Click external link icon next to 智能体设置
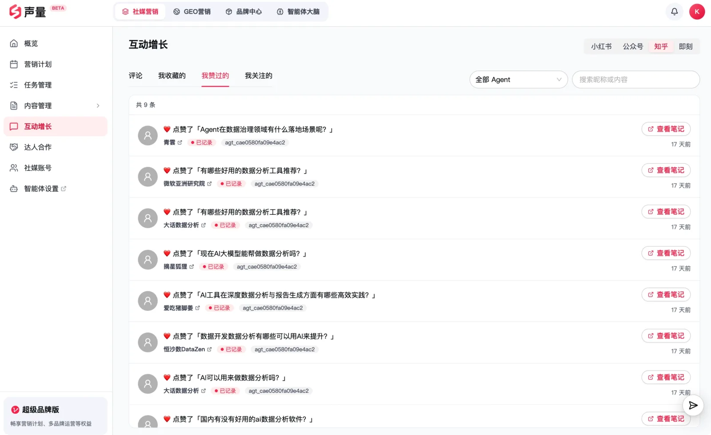This screenshot has width=711, height=435. tap(64, 189)
